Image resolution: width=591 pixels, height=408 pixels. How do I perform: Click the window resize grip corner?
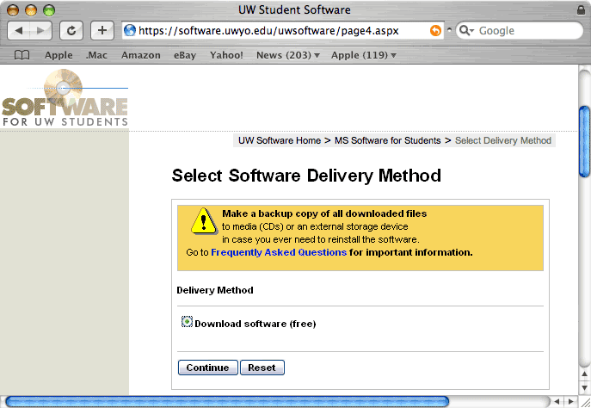(585, 402)
